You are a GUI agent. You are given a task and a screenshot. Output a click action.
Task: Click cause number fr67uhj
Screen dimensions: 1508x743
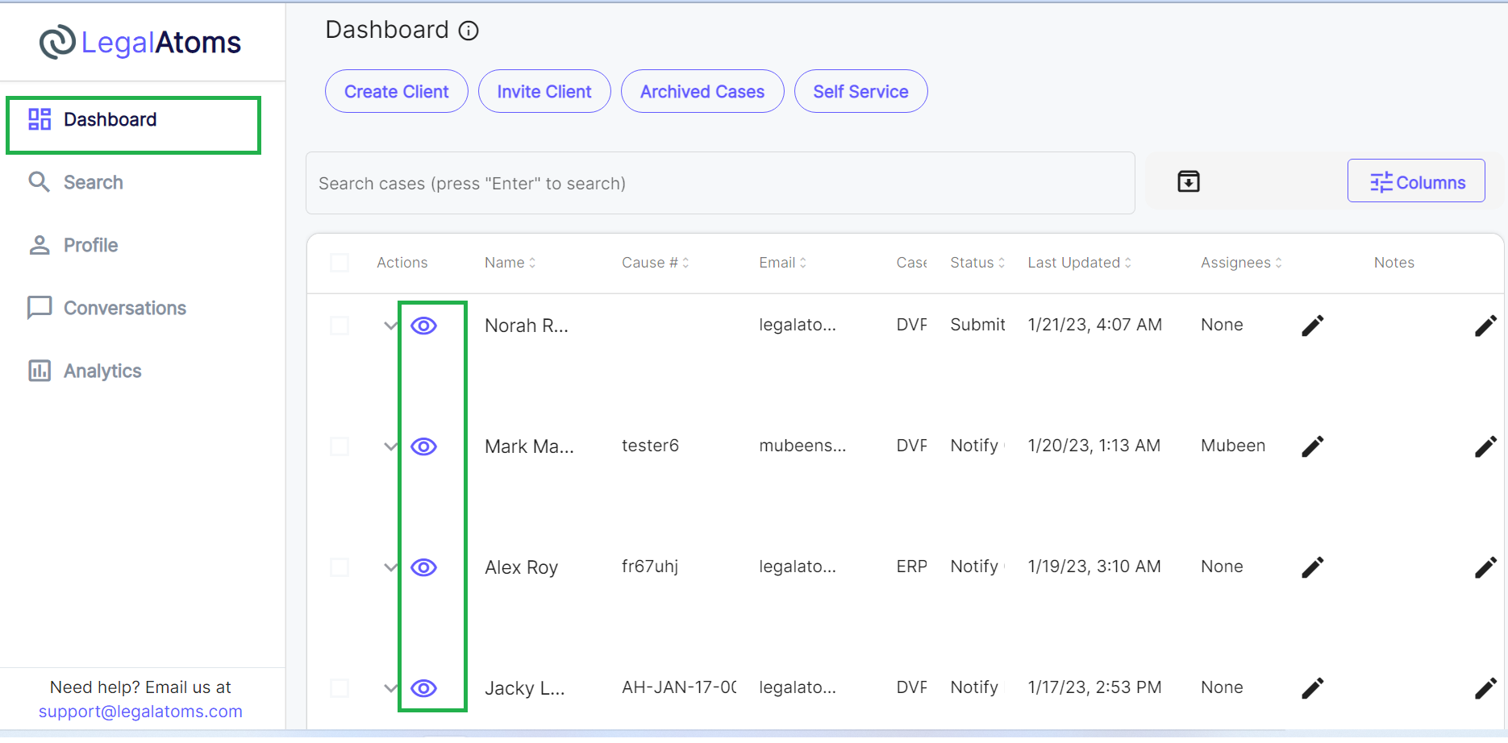650,567
